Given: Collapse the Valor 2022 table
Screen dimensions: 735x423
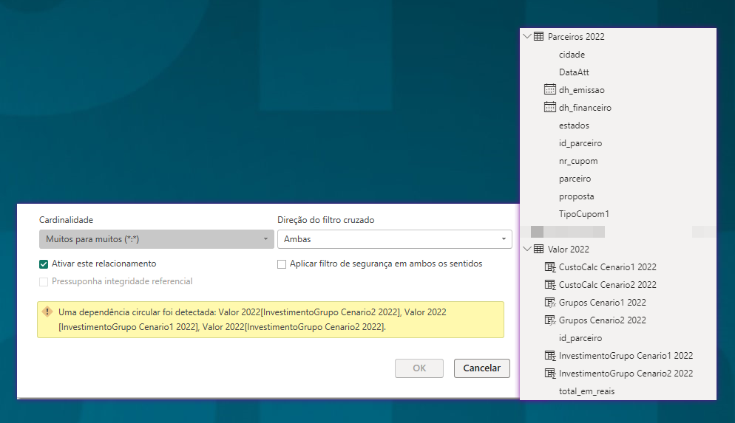Looking at the screenshot, I should tap(527, 249).
